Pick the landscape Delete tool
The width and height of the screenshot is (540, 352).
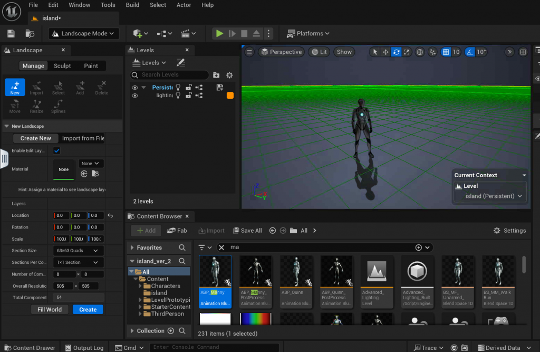pyautogui.click(x=102, y=88)
